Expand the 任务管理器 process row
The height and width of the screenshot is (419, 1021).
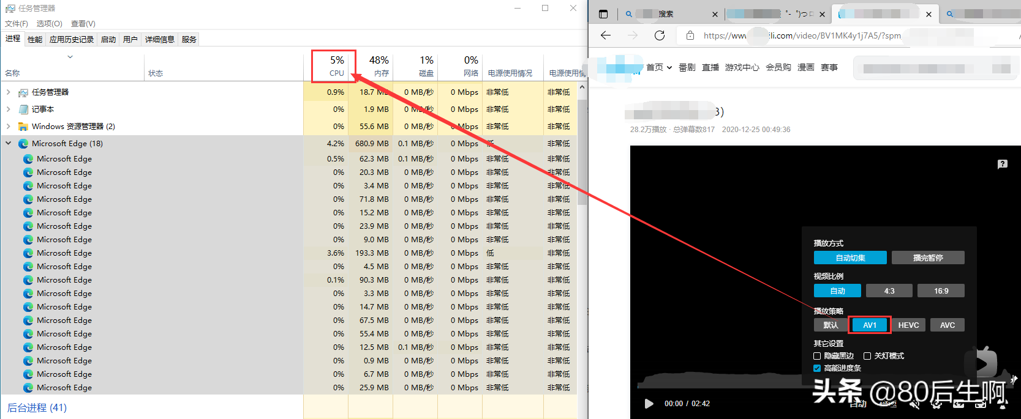pyautogui.click(x=8, y=92)
